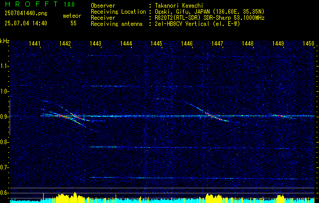Select the receiver text R820T2(RTL-SDR) SDR-Sharp 53.1000MHz
Screen dimensions: 319x203
coord(209,18)
